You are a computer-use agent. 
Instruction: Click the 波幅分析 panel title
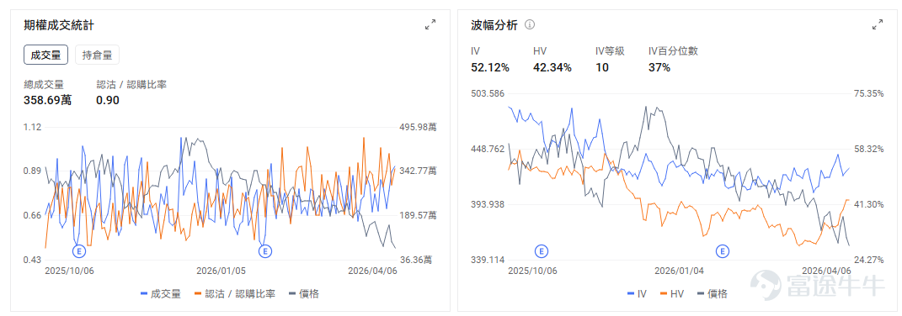pos(494,24)
